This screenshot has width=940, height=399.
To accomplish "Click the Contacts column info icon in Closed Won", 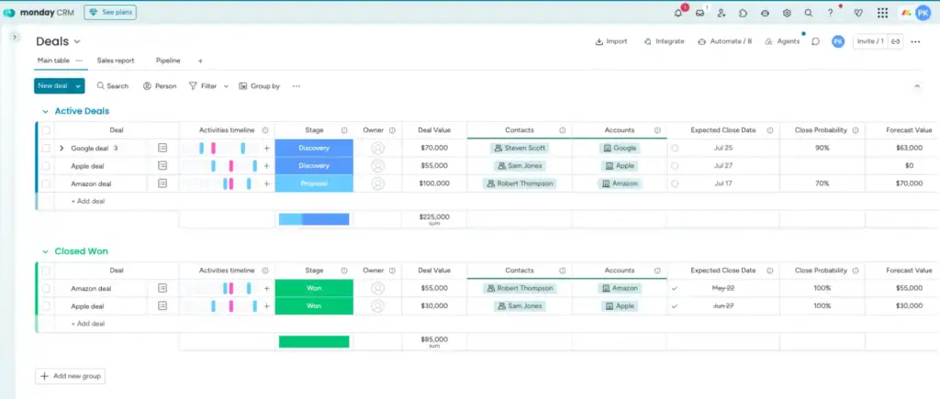I will 563,271.
